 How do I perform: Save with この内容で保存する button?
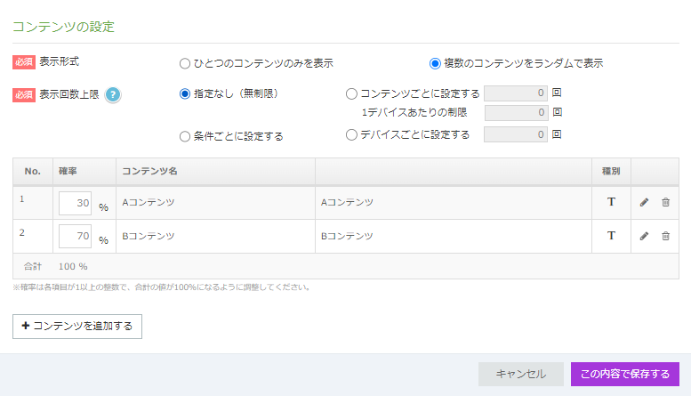pyautogui.click(x=625, y=374)
